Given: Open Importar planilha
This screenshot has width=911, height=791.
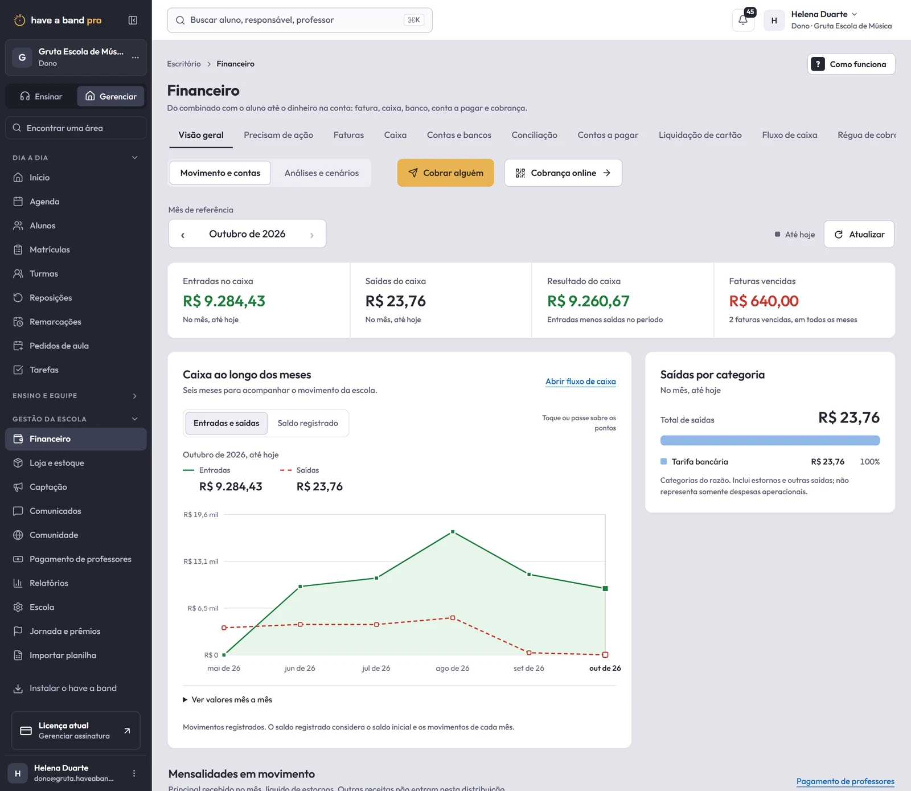Looking at the screenshot, I should (x=76, y=655).
